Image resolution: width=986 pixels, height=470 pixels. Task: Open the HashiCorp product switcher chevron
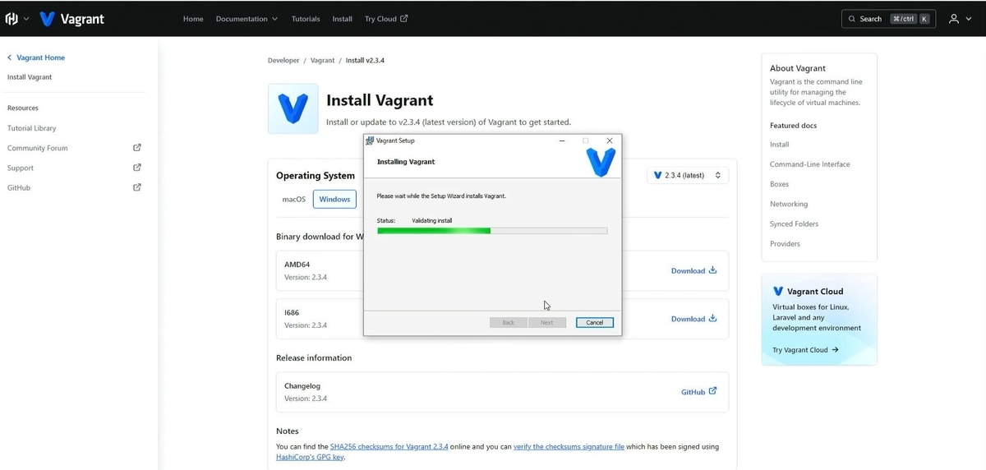coord(26,19)
